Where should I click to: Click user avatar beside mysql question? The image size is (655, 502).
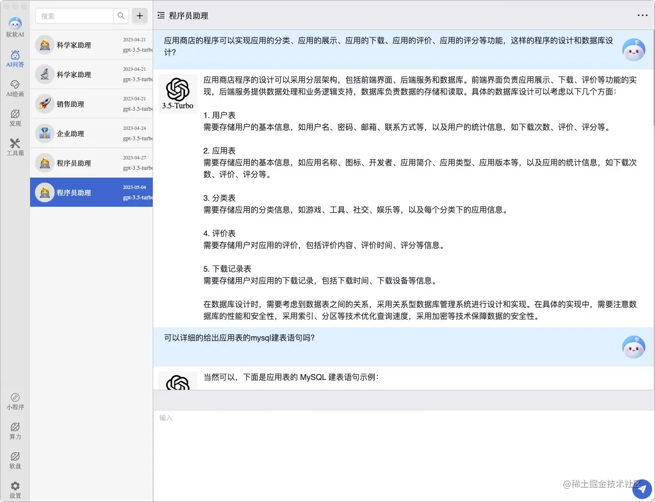[634, 347]
